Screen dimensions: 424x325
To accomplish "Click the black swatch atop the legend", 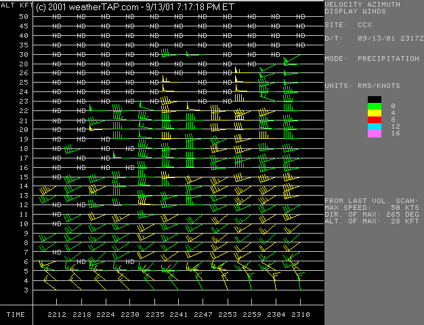I will [x=376, y=100].
